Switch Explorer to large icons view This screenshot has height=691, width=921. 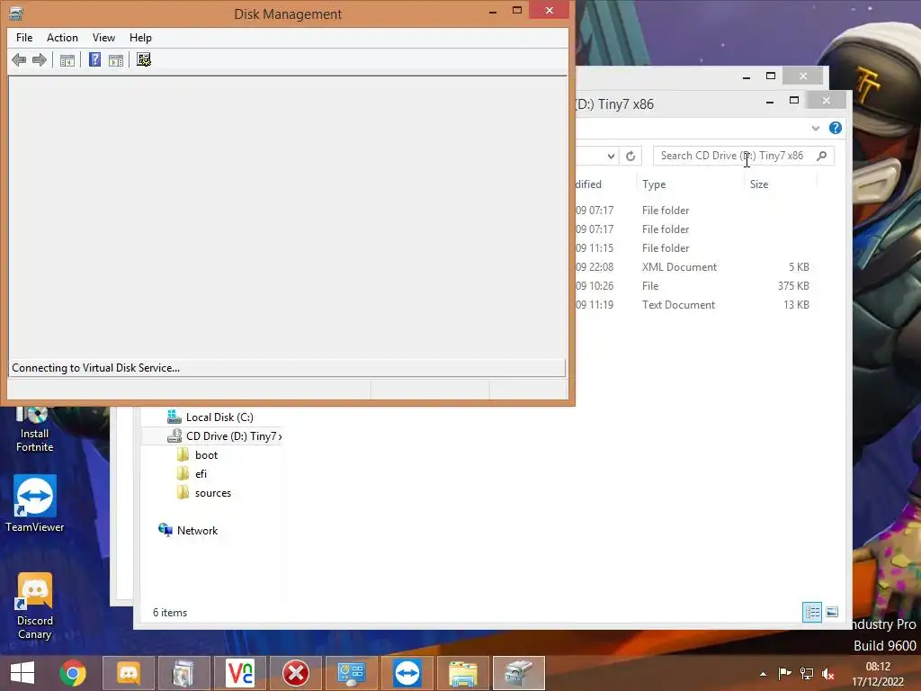pos(832,612)
